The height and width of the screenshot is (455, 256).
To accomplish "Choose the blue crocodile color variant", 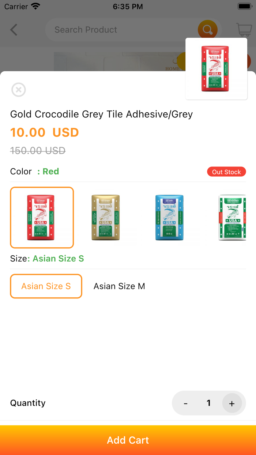I will click(169, 218).
